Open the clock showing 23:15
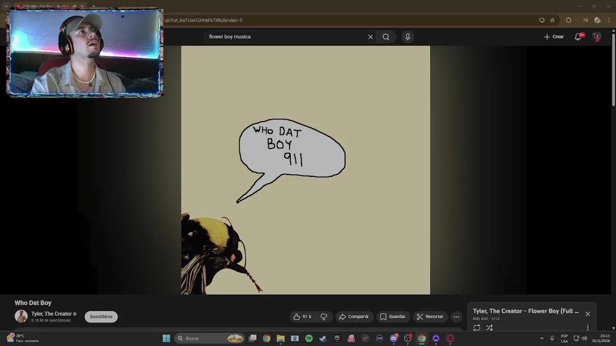Viewport: 616px width, 346px height. point(601,338)
